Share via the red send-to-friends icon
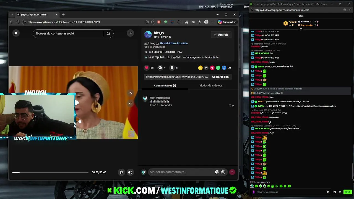 [x=212, y=68]
